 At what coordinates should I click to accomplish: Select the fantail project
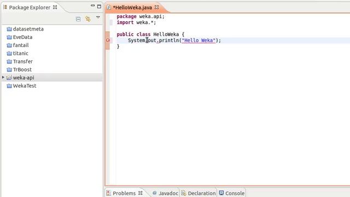21,45
